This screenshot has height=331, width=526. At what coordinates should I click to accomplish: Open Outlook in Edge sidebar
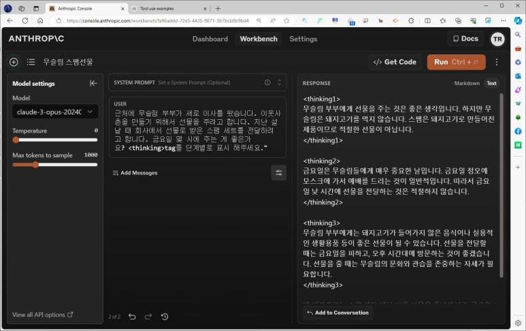click(x=518, y=76)
